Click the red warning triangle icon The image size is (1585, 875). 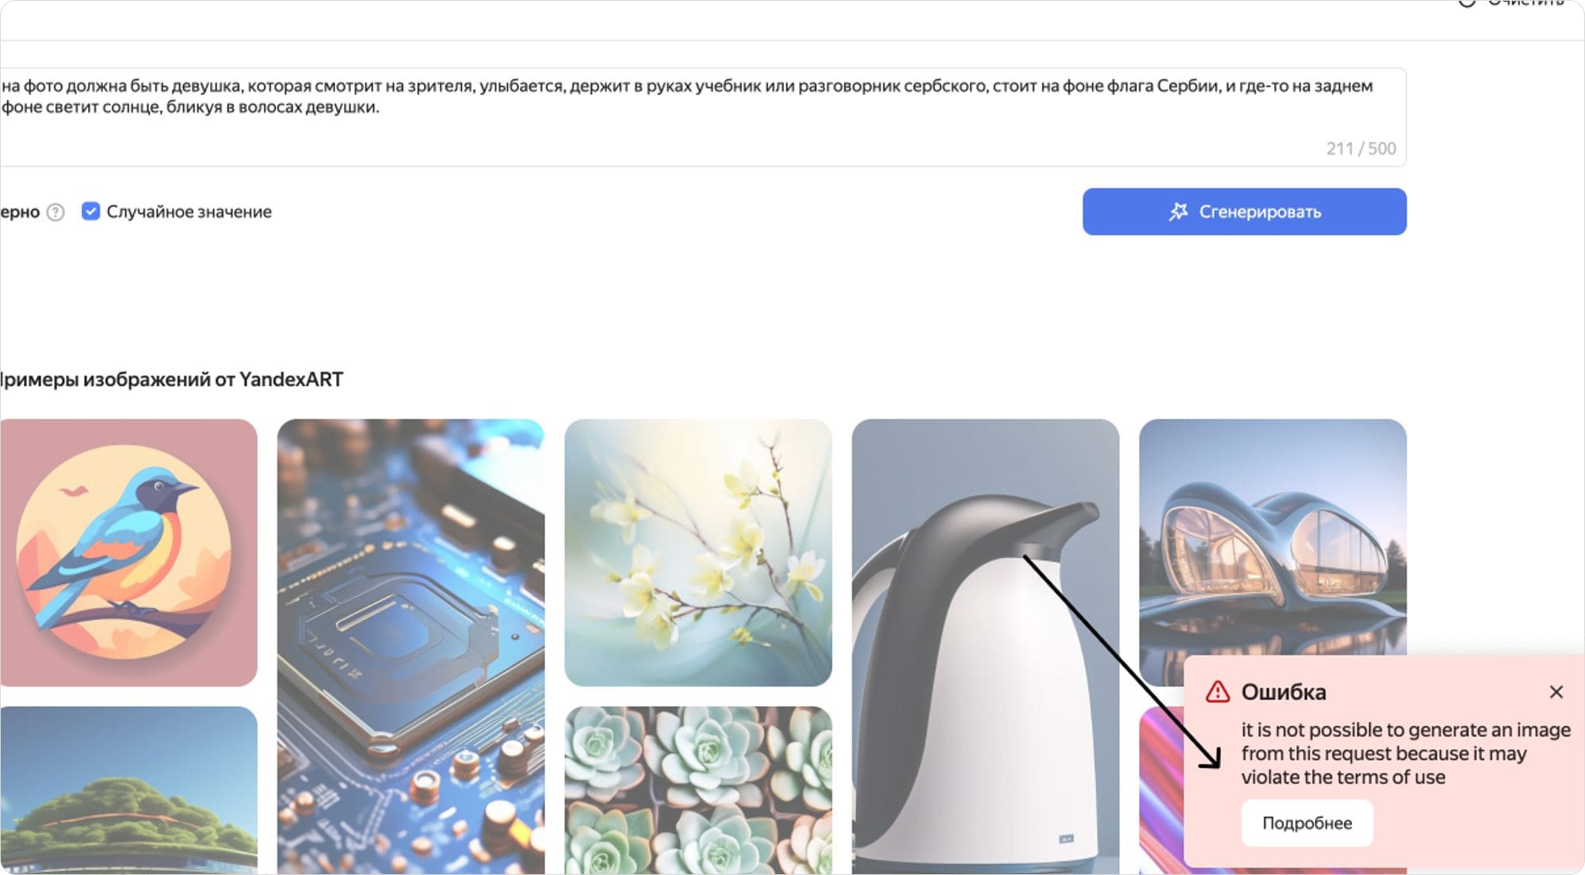tap(1217, 692)
